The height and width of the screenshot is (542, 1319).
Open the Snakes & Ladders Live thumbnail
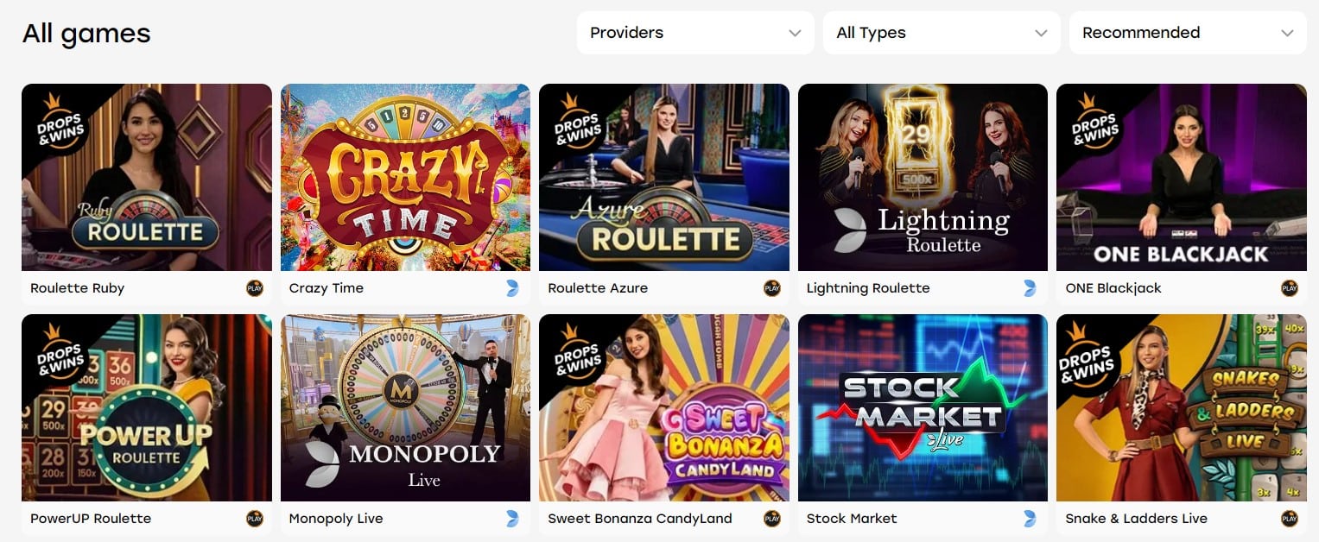(x=1182, y=407)
